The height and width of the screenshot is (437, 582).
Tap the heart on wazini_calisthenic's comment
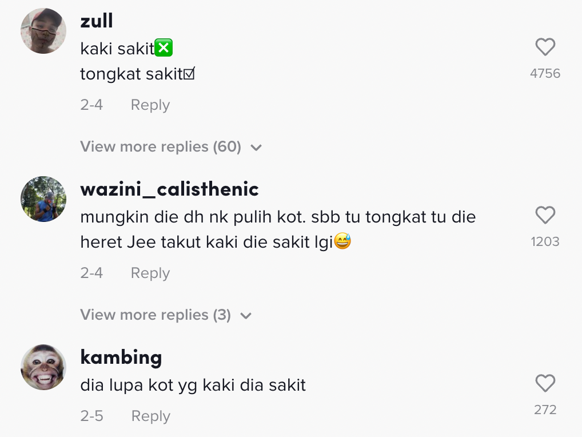tap(545, 215)
